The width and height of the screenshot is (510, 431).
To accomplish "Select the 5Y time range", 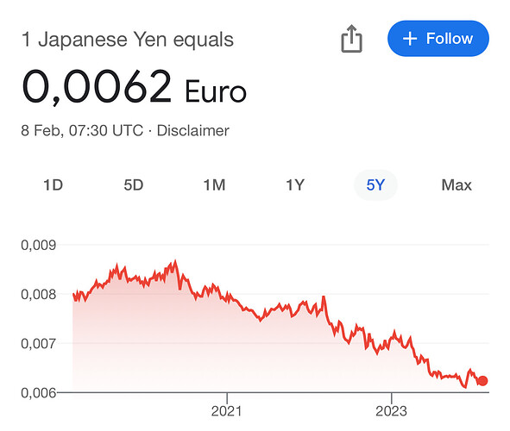I will (x=375, y=185).
